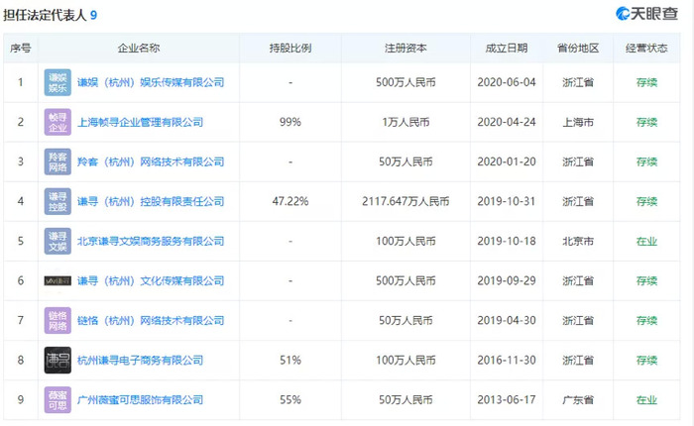The image size is (694, 426).
Task: Click the 天眼查 logo
Action: (646, 14)
